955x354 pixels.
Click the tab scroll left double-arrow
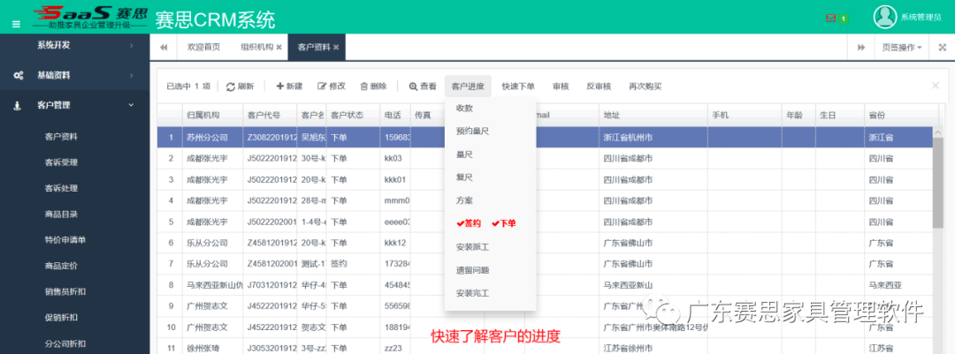point(164,48)
